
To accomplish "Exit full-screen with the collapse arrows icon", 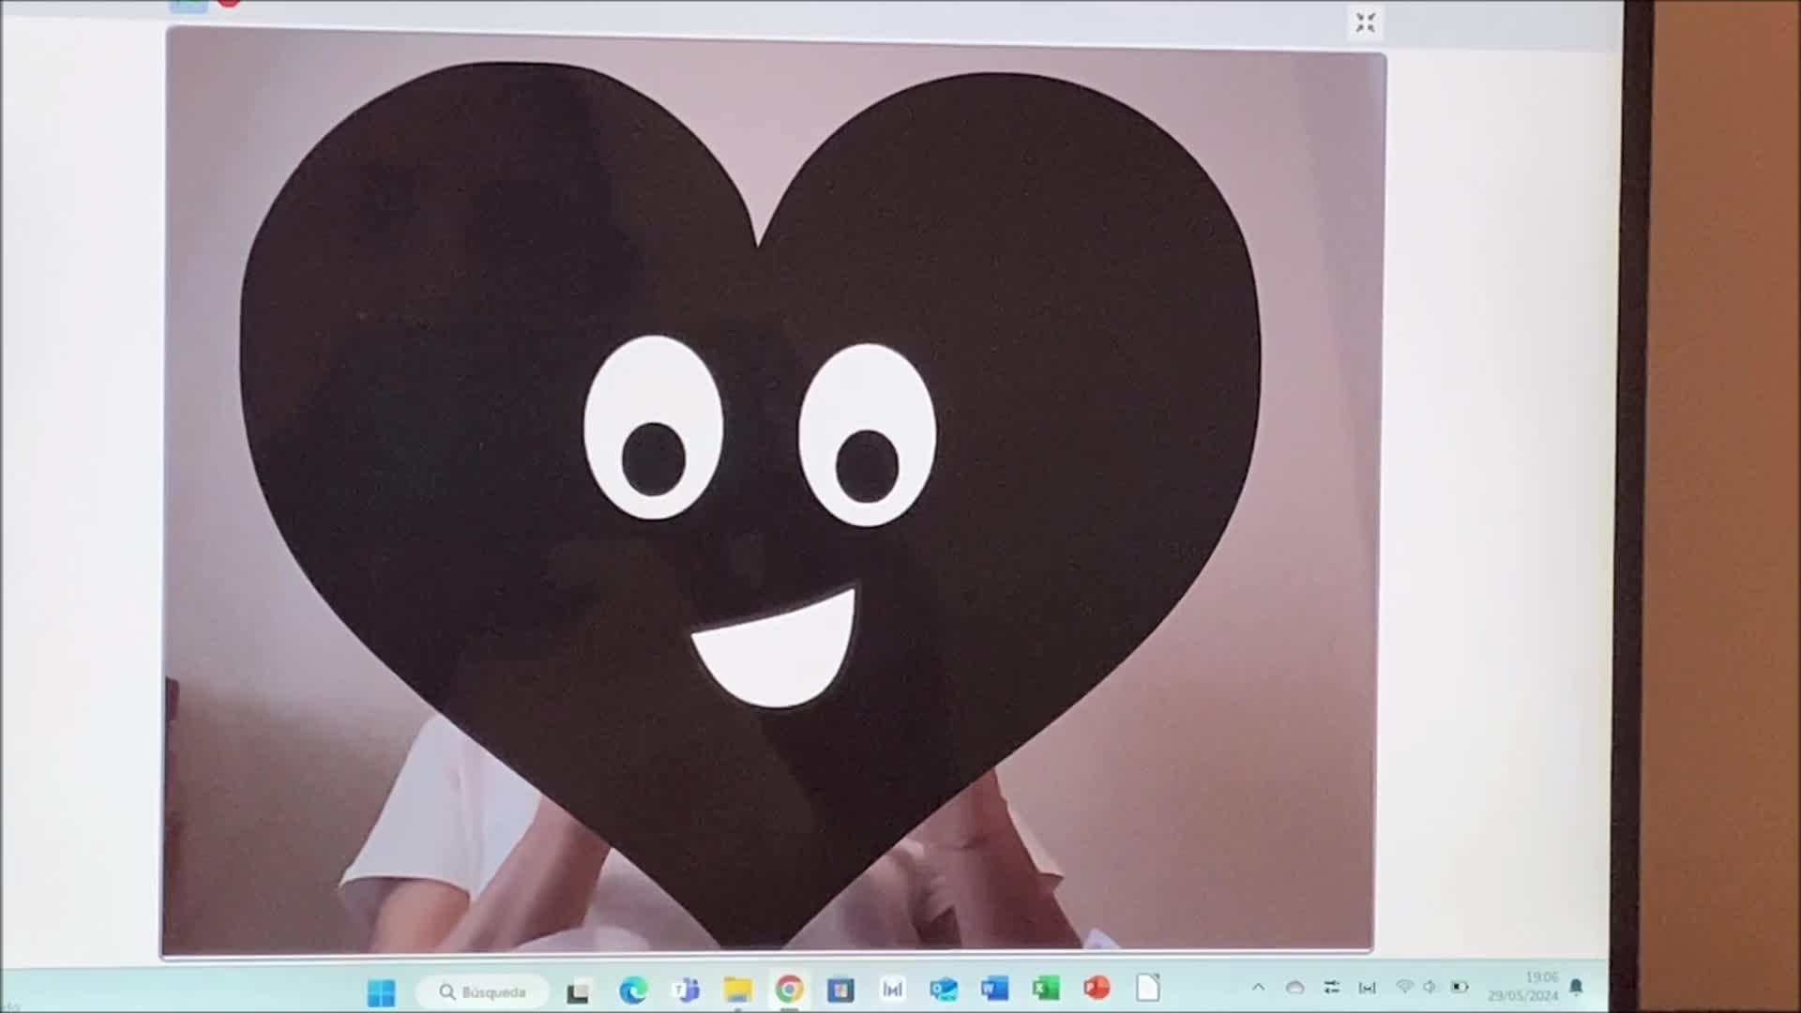I will click(x=1365, y=23).
